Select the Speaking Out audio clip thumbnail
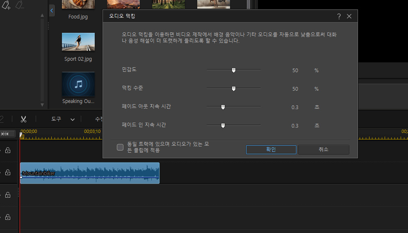This screenshot has height=233, width=408. 78,84
